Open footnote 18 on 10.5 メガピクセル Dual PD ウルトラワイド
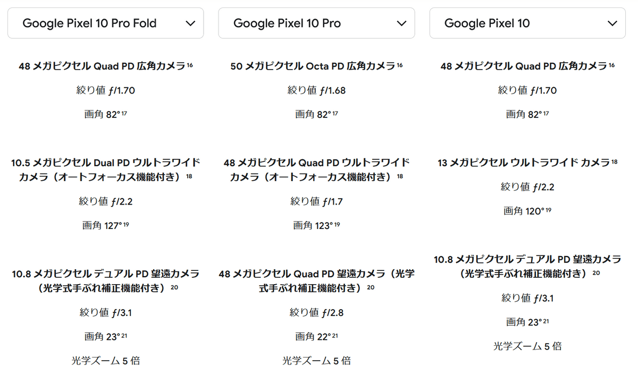The width and height of the screenshot is (638, 383). [x=189, y=176]
